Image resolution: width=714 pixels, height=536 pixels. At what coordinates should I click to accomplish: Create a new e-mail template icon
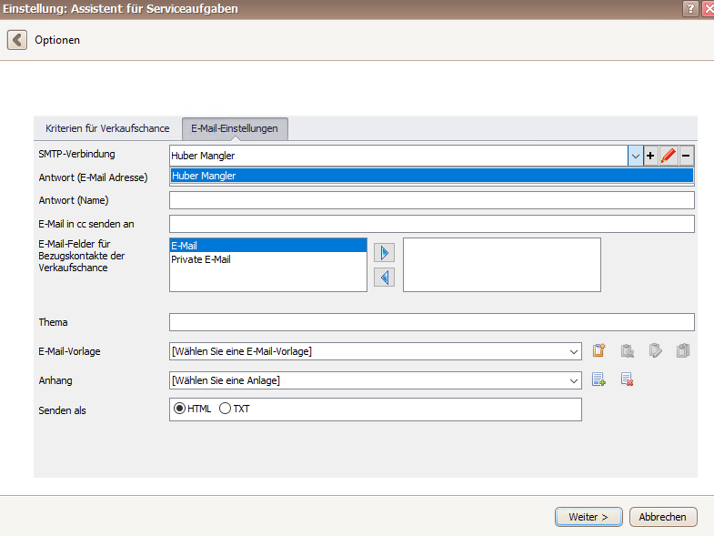[598, 350]
